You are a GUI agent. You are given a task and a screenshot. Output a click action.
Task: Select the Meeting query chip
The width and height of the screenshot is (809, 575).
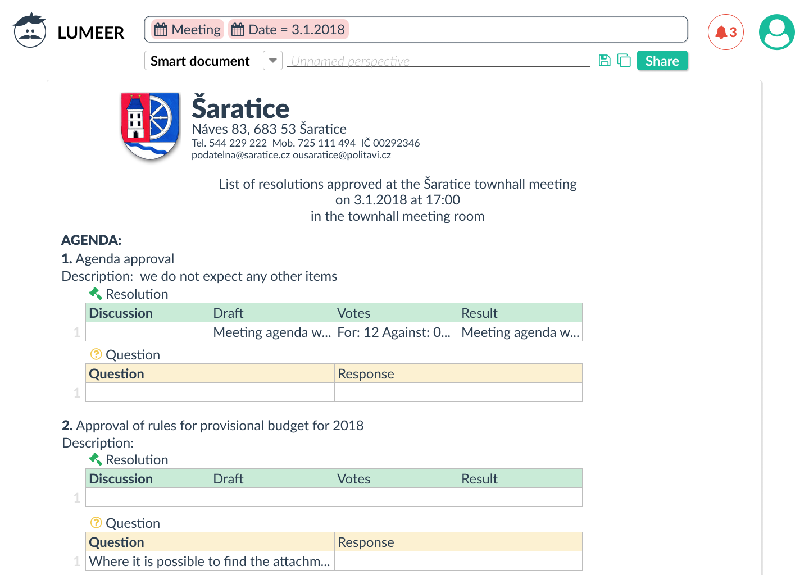point(188,29)
